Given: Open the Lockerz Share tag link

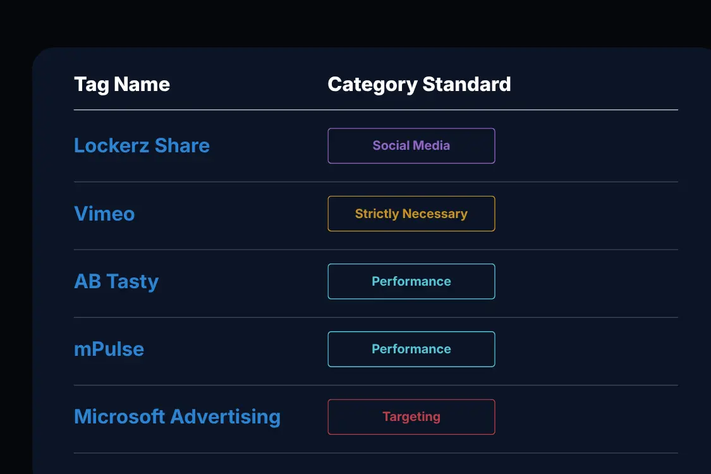Looking at the screenshot, I should pos(142,145).
